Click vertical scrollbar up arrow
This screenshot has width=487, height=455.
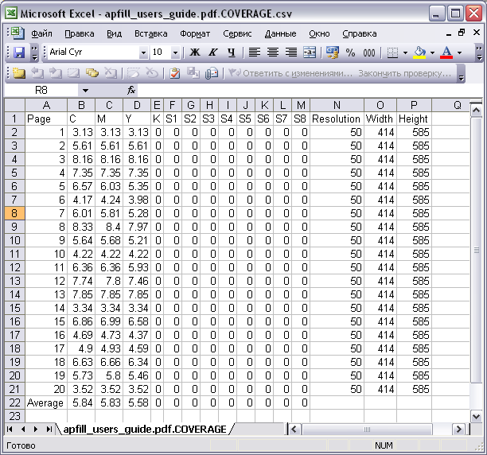click(x=476, y=110)
